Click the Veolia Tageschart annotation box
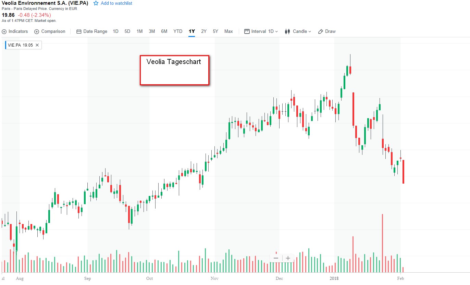Screen dimensions: 470x285 pos(174,70)
